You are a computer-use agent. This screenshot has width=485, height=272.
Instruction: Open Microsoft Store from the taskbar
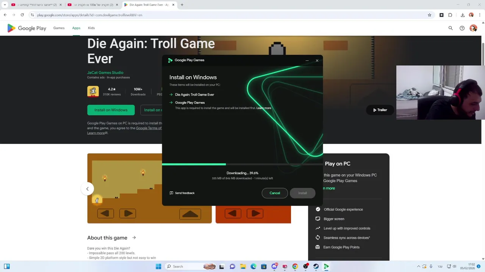[264, 266]
